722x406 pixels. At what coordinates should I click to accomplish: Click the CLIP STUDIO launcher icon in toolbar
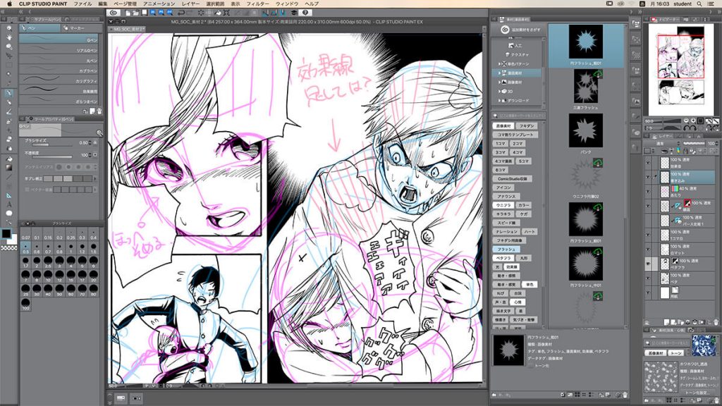pos(114,13)
